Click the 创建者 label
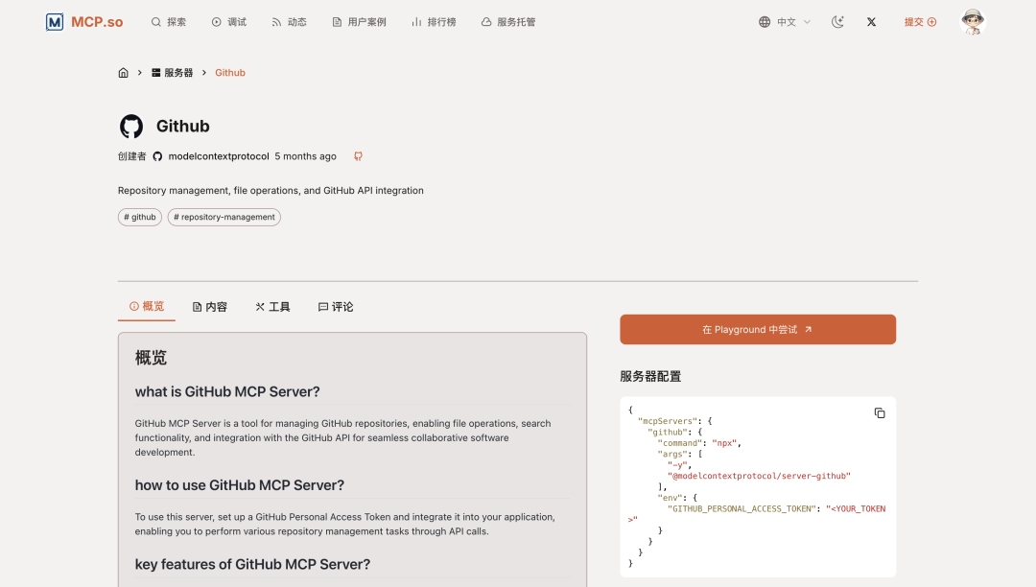The height and width of the screenshot is (587, 1036). click(x=132, y=156)
